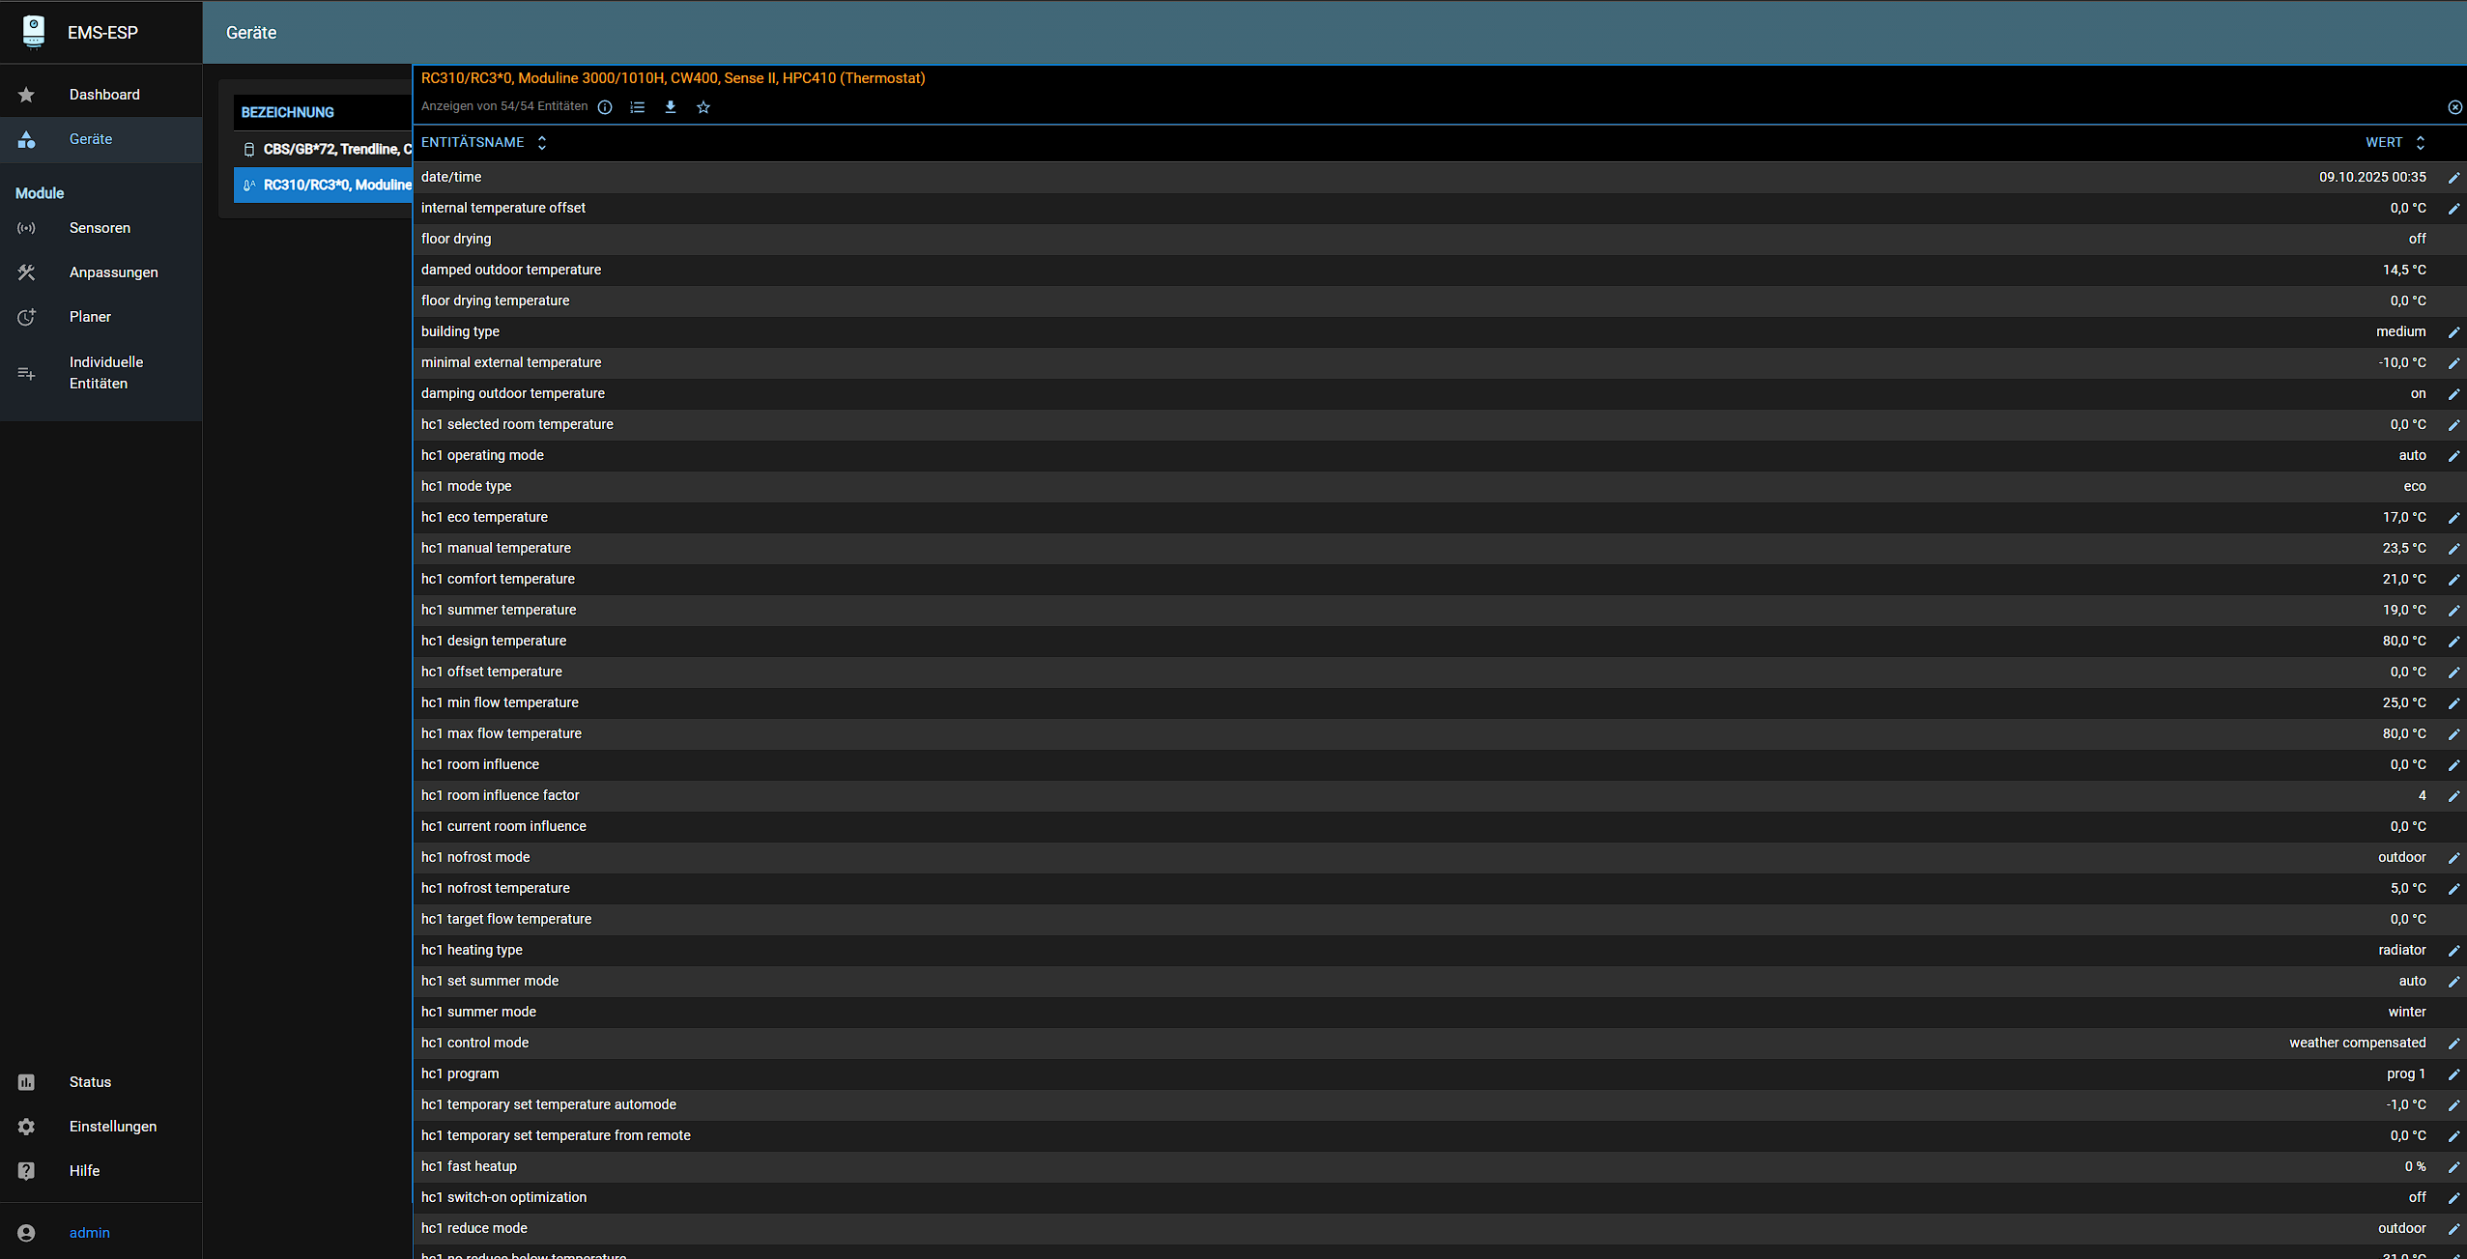Click the floor drying row
The width and height of the screenshot is (2467, 1259).
pyautogui.click(x=1440, y=239)
